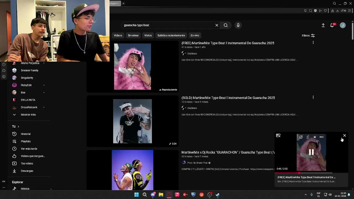The width and height of the screenshot is (354, 199).
Task: Open options menu for FREE Martinwhite video
Action: 313,43
